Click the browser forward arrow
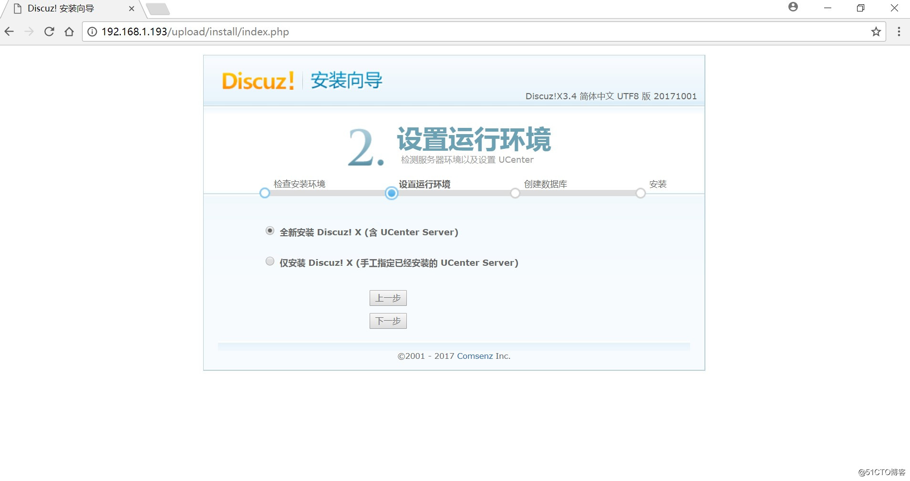 (29, 31)
